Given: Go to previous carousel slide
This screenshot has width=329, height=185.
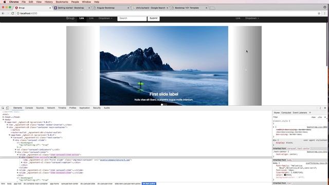Looking at the screenshot, I should tap(81, 70).
